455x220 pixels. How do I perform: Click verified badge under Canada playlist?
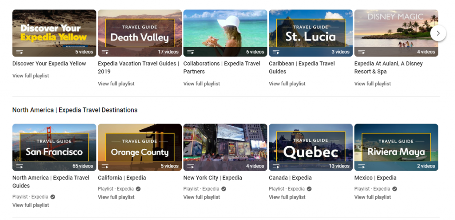[309, 189]
